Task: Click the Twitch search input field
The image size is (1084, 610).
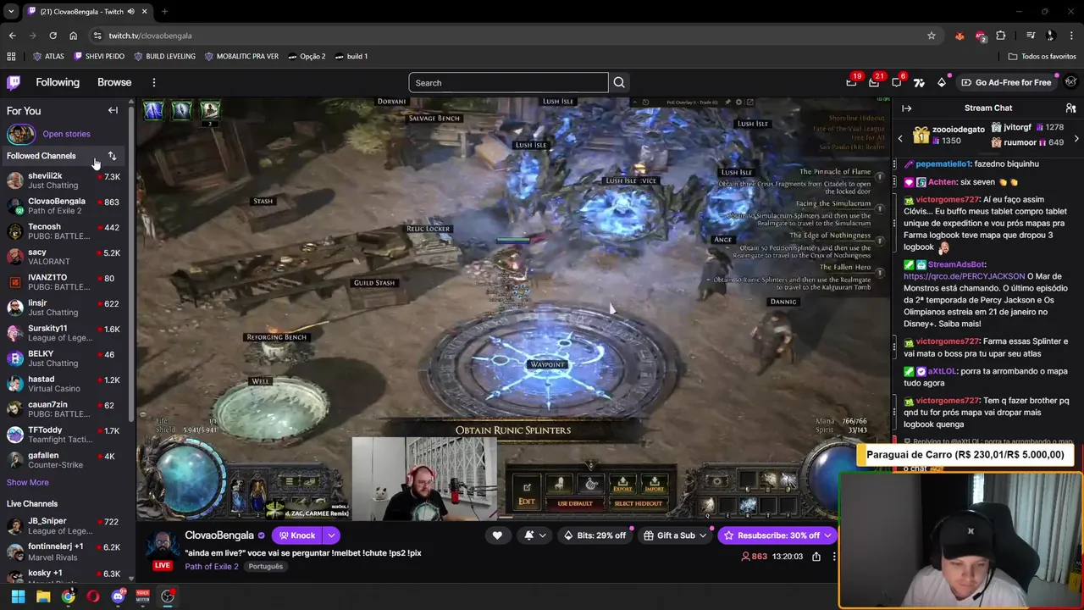Action: 508,82
